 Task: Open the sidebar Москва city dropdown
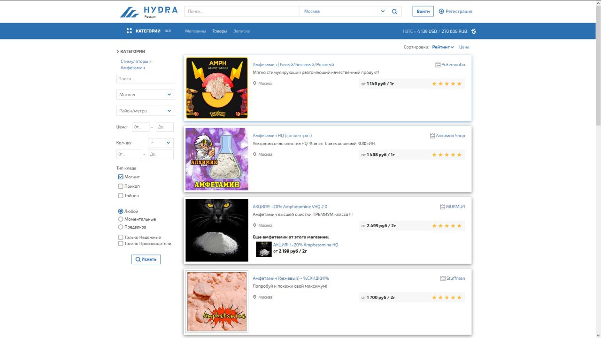pyautogui.click(x=146, y=94)
